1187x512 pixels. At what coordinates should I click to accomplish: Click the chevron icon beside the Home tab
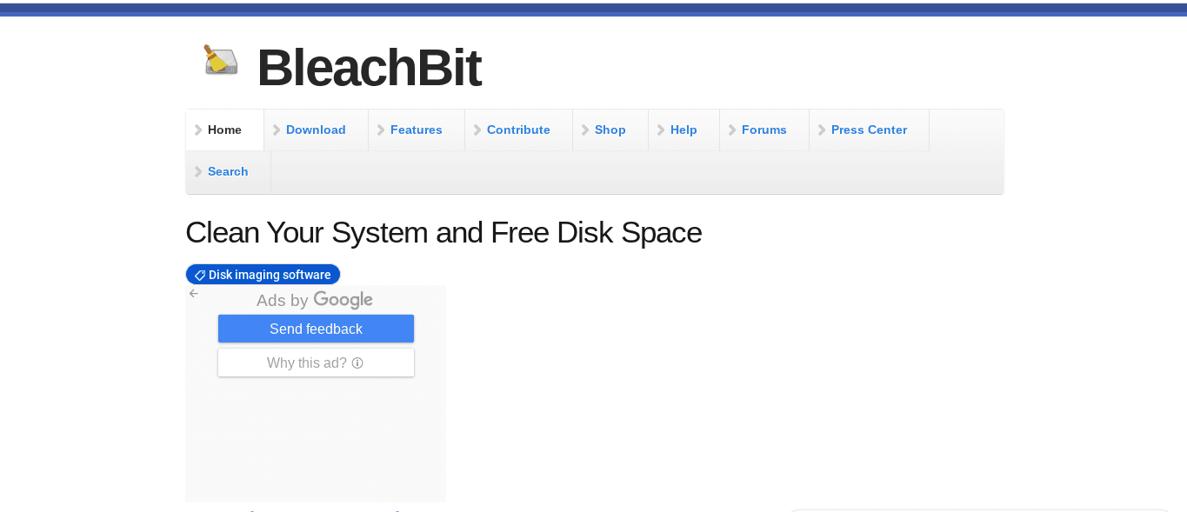pos(199,129)
